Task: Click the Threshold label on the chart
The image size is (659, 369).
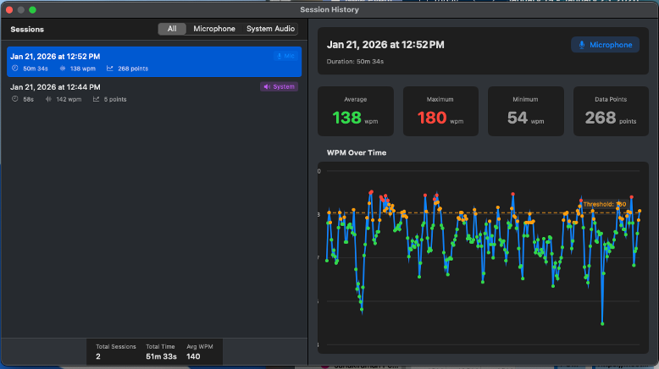Action: [x=605, y=205]
